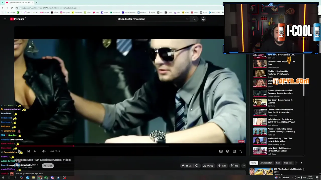Like the video (2,6 Mn)
This screenshot has height=180, width=321.
(186, 166)
